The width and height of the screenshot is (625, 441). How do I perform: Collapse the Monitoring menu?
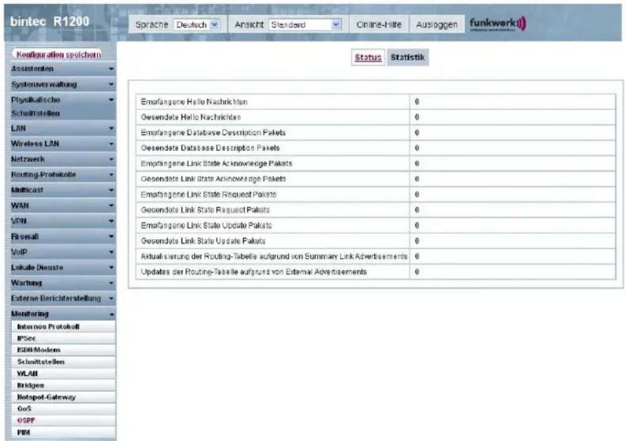[x=60, y=314]
